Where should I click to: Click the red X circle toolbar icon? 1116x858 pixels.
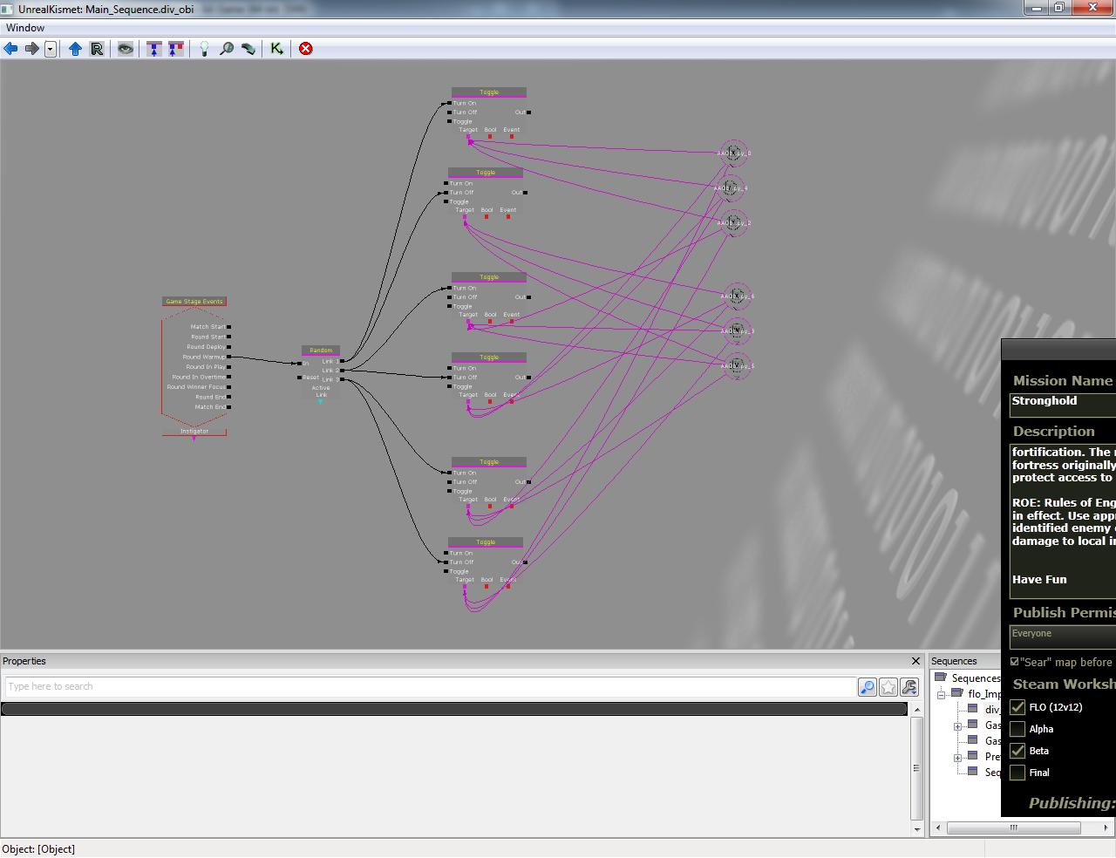click(x=306, y=49)
